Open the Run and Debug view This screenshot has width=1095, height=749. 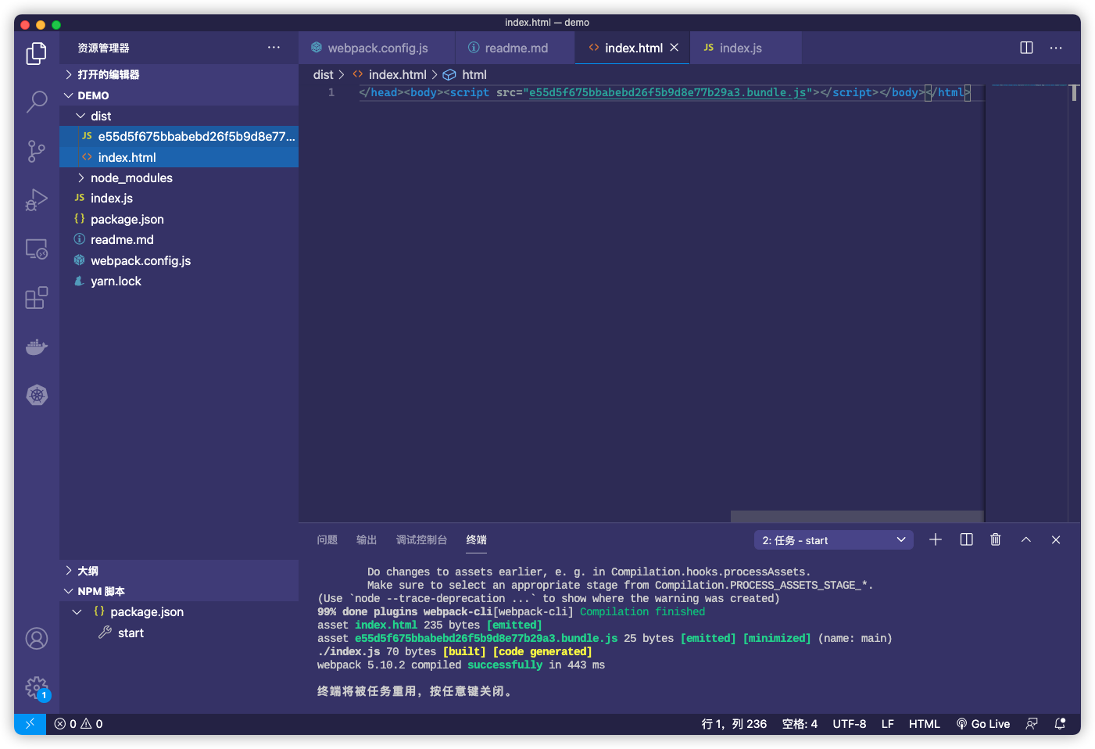(37, 200)
